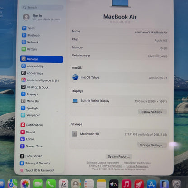Click the macOS Tahoe globe icon
188x188 pixels.
tap(75, 77)
